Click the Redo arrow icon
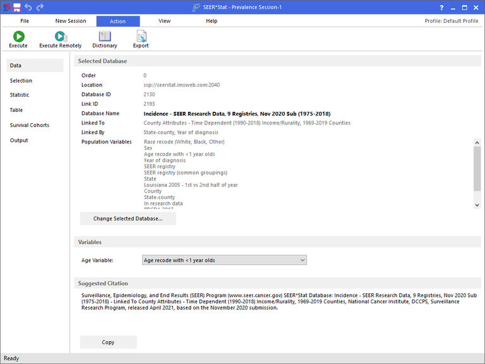This screenshot has height=364, width=485. tap(40, 7)
